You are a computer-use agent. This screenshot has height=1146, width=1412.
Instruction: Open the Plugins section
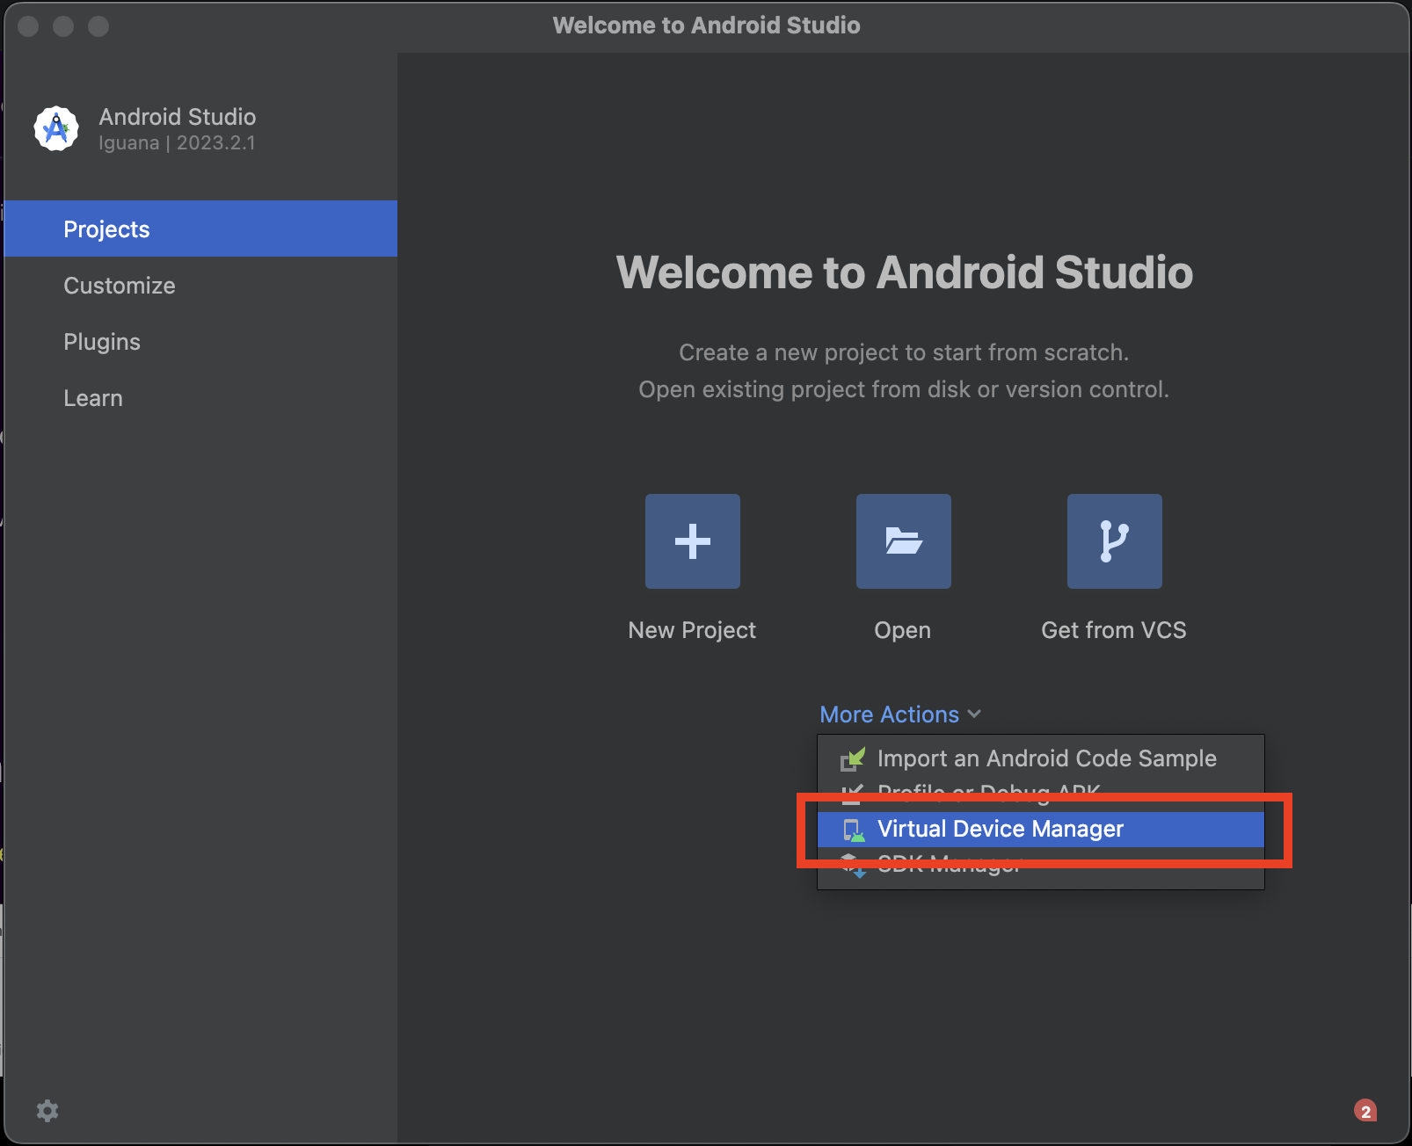102,341
